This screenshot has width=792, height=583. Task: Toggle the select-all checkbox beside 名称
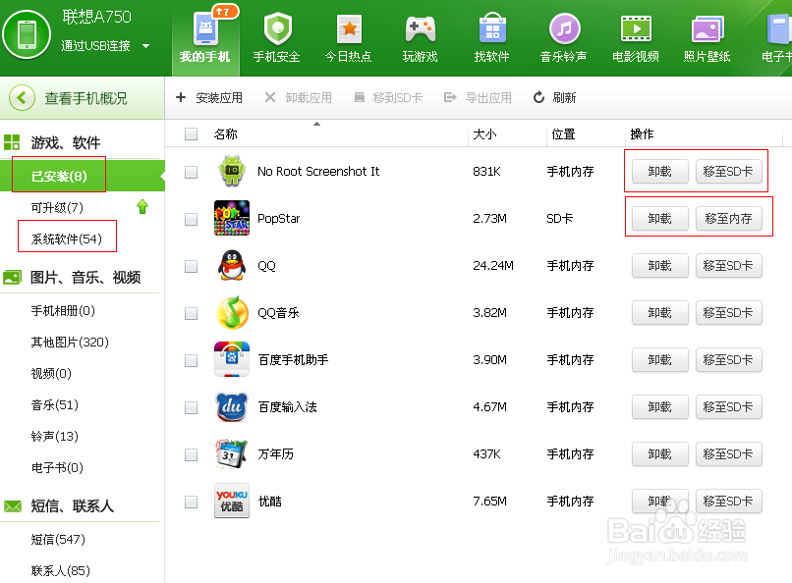191,133
